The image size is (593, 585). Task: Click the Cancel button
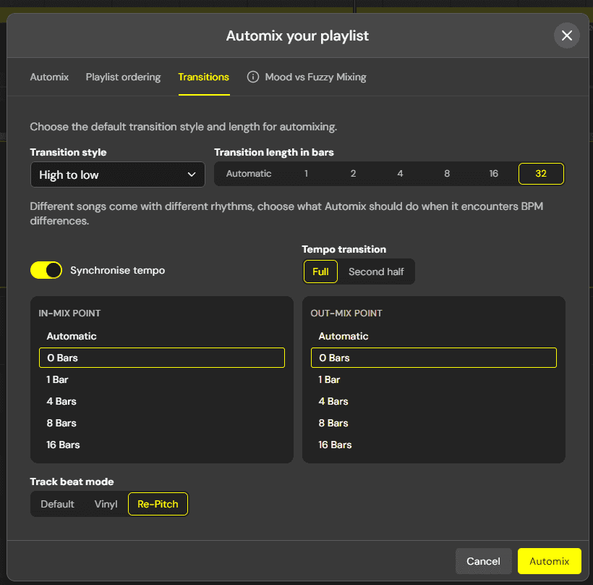click(483, 561)
